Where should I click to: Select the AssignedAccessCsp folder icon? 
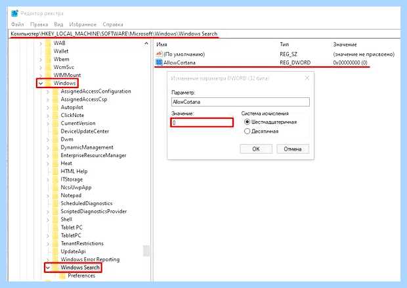pos(56,99)
